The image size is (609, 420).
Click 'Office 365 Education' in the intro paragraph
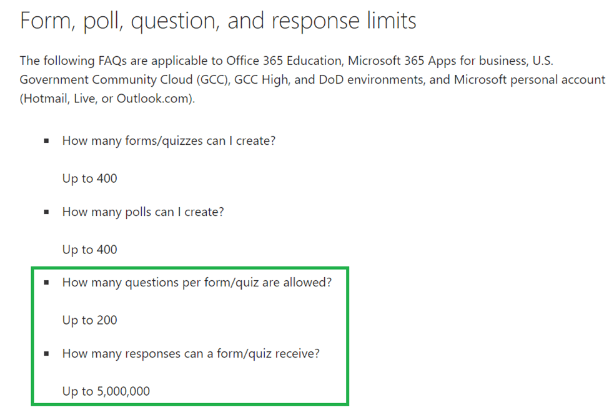[284, 61]
